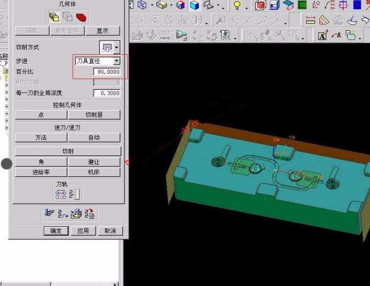The height and width of the screenshot is (286, 370).
Task: Click the blue NC icon
Action: click(x=274, y=5)
